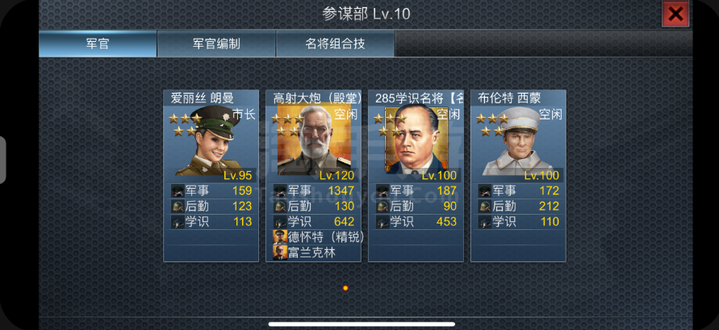Tap the Lv.120 level label on 高射大炮
The image size is (719, 330).
pos(337,176)
